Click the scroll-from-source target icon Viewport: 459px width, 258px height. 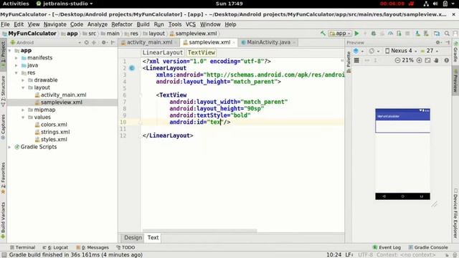point(86,42)
